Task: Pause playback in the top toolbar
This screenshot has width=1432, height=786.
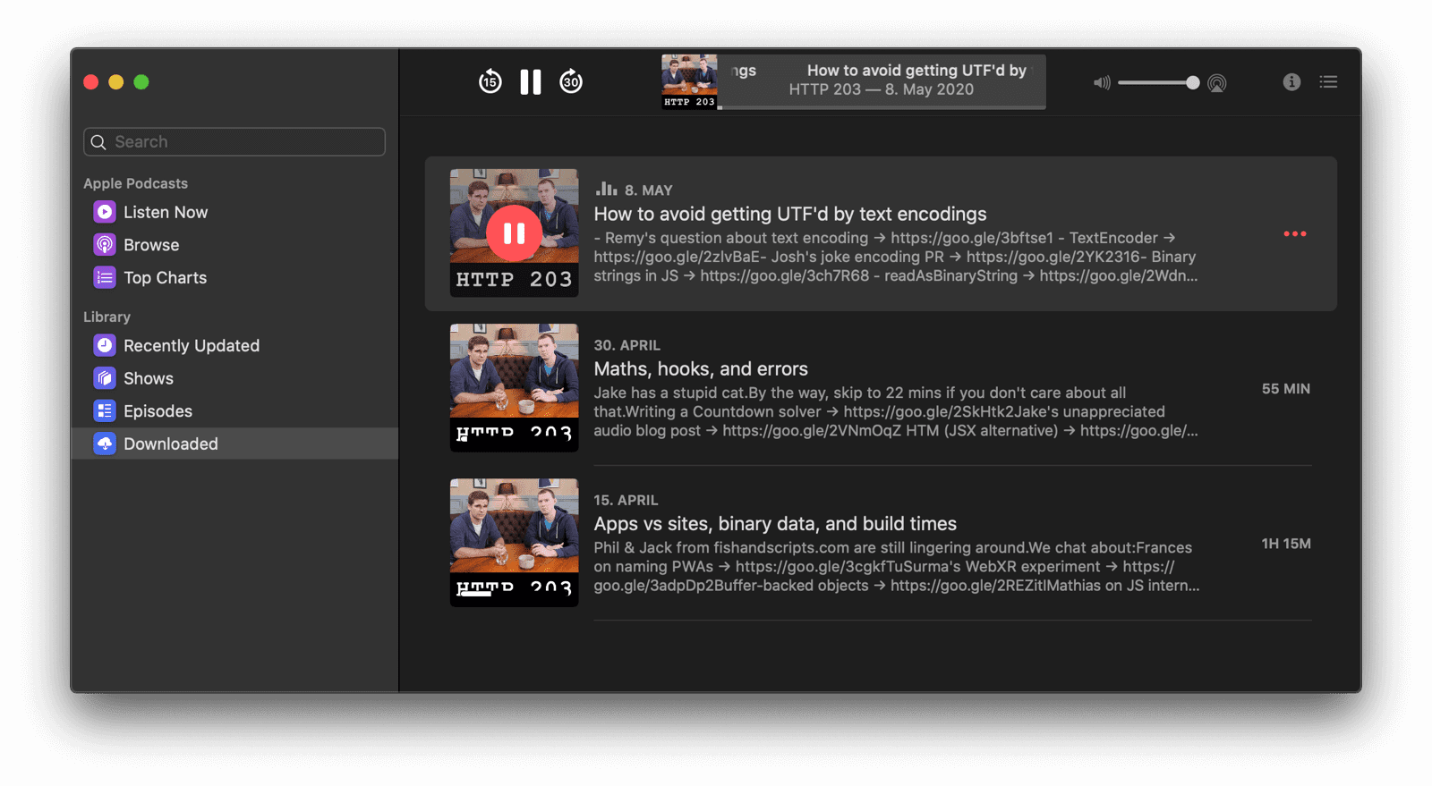Action: [531, 82]
